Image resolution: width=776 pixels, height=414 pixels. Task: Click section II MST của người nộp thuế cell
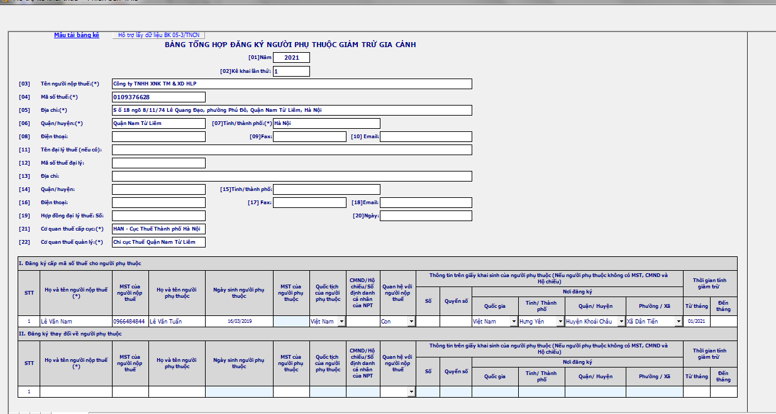coord(130,391)
